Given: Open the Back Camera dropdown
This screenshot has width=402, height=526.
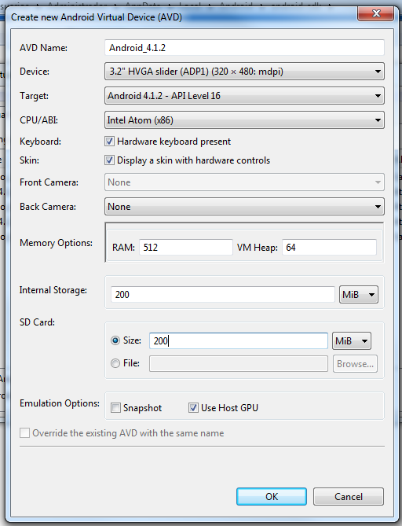Looking at the screenshot, I should (244, 206).
